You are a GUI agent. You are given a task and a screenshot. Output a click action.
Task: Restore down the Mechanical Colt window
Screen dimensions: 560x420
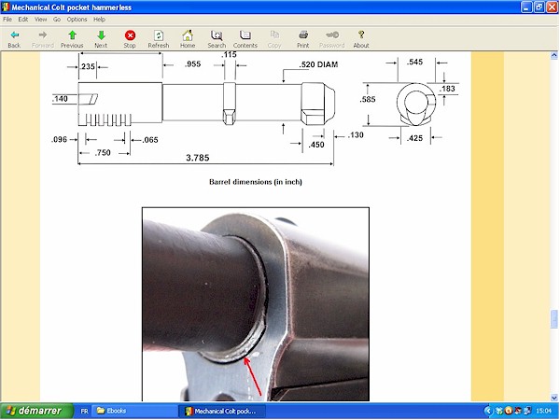[x=539, y=7]
